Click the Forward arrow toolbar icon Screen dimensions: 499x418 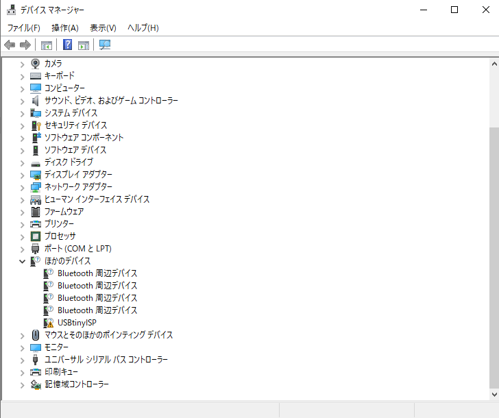click(25, 45)
